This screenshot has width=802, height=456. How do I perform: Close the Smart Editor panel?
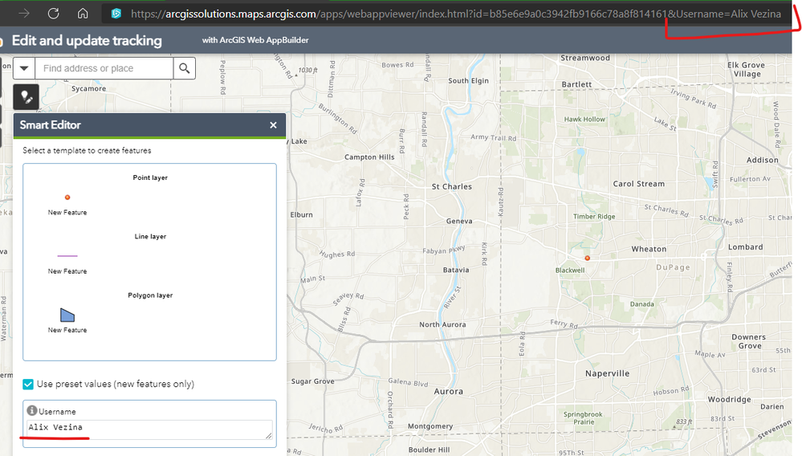click(273, 125)
